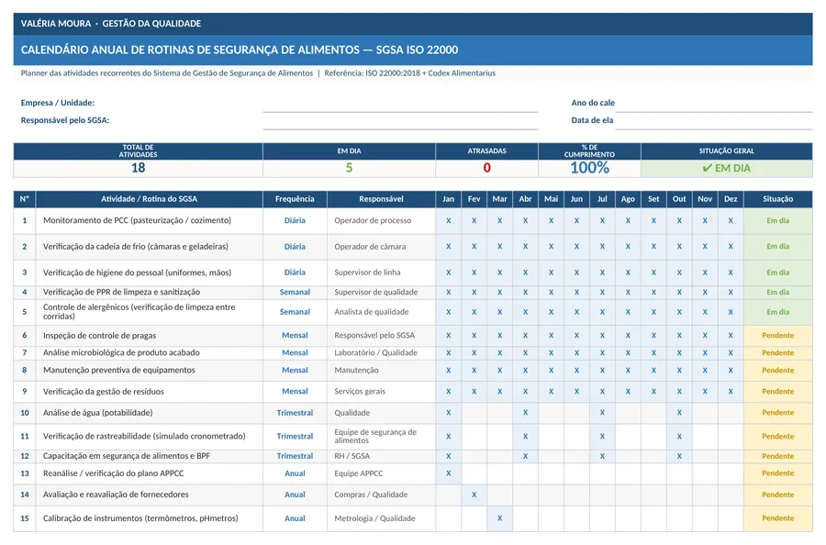
Task: Select 'Manutenção preventiva de equipamentos' cell
Action: 149,370
